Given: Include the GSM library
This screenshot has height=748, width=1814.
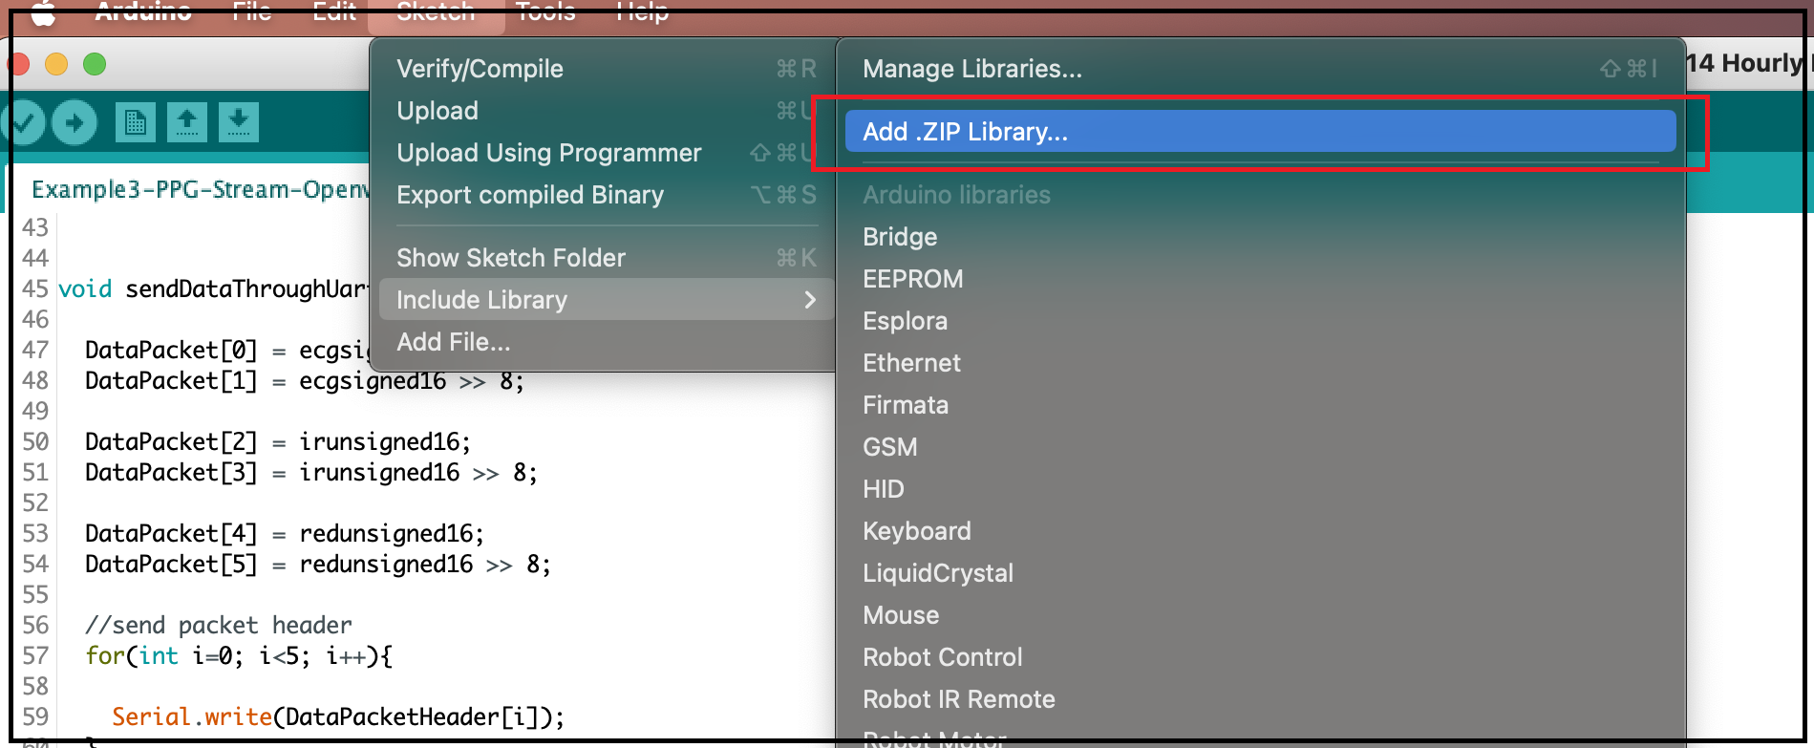Looking at the screenshot, I should [x=1261, y=447].
